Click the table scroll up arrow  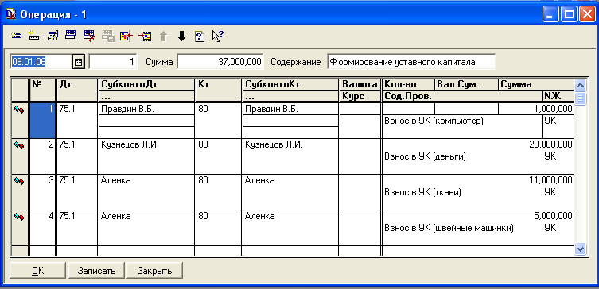pyautogui.click(x=580, y=85)
